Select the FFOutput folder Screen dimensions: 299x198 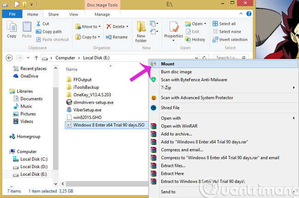[82, 80]
